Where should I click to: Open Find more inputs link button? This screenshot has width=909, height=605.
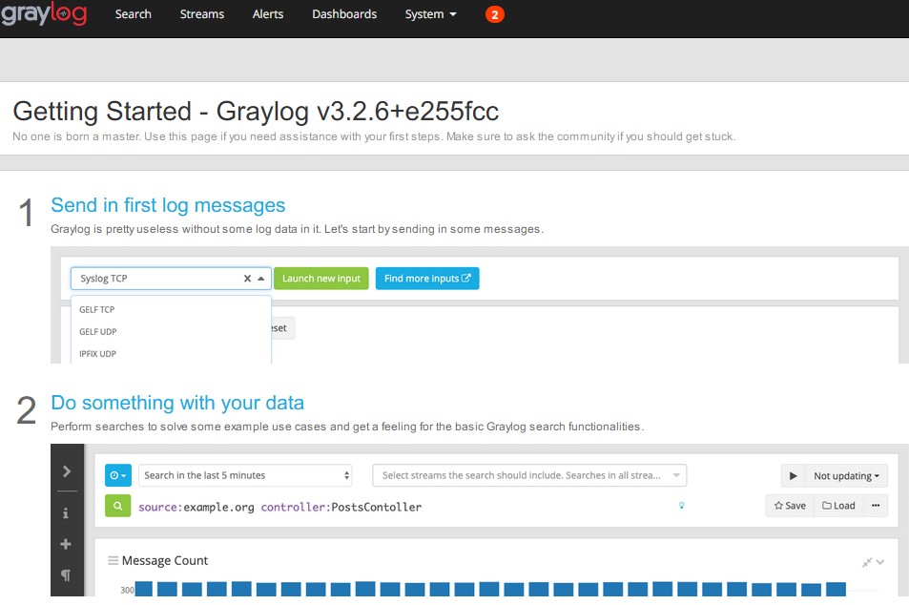pyautogui.click(x=427, y=279)
